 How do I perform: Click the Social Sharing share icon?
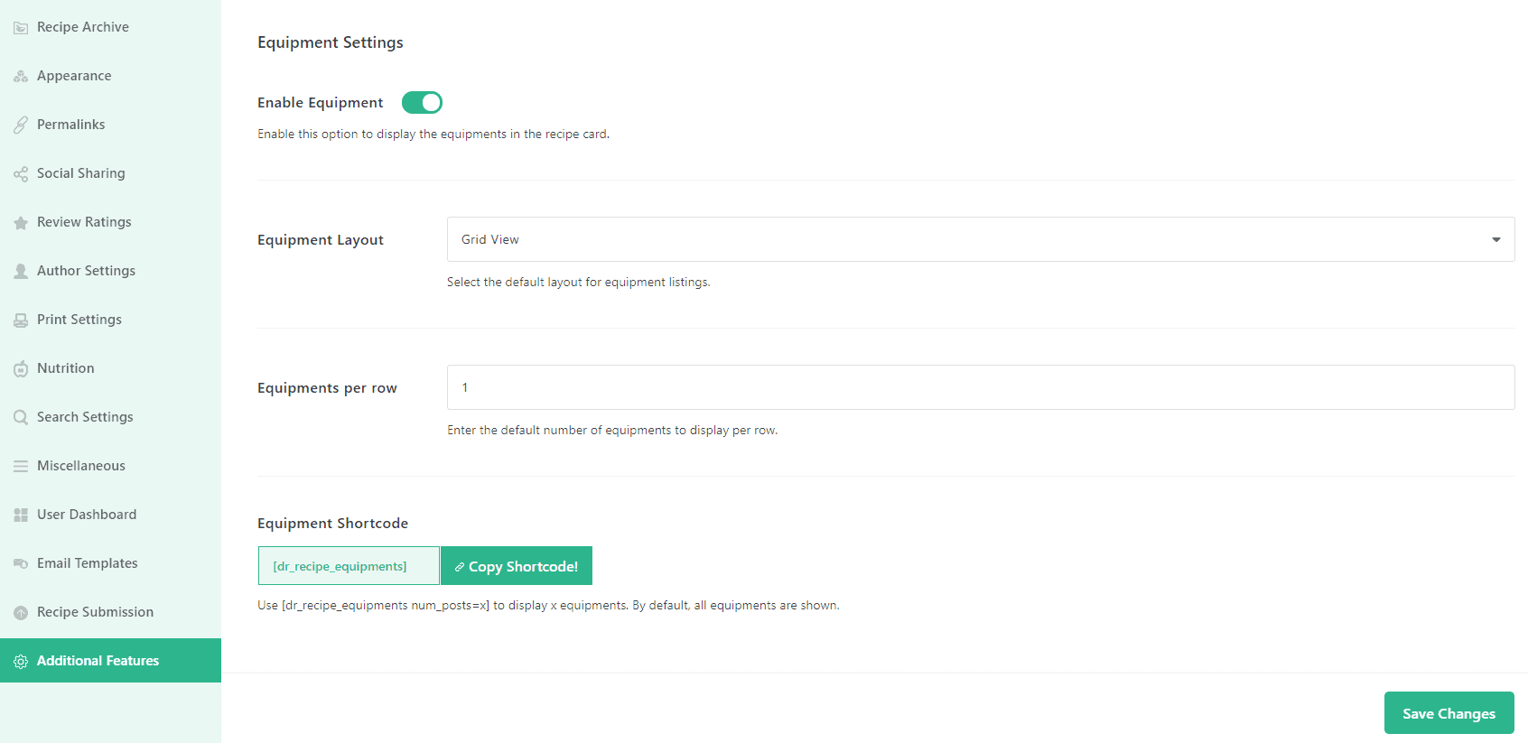tap(21, 174)
